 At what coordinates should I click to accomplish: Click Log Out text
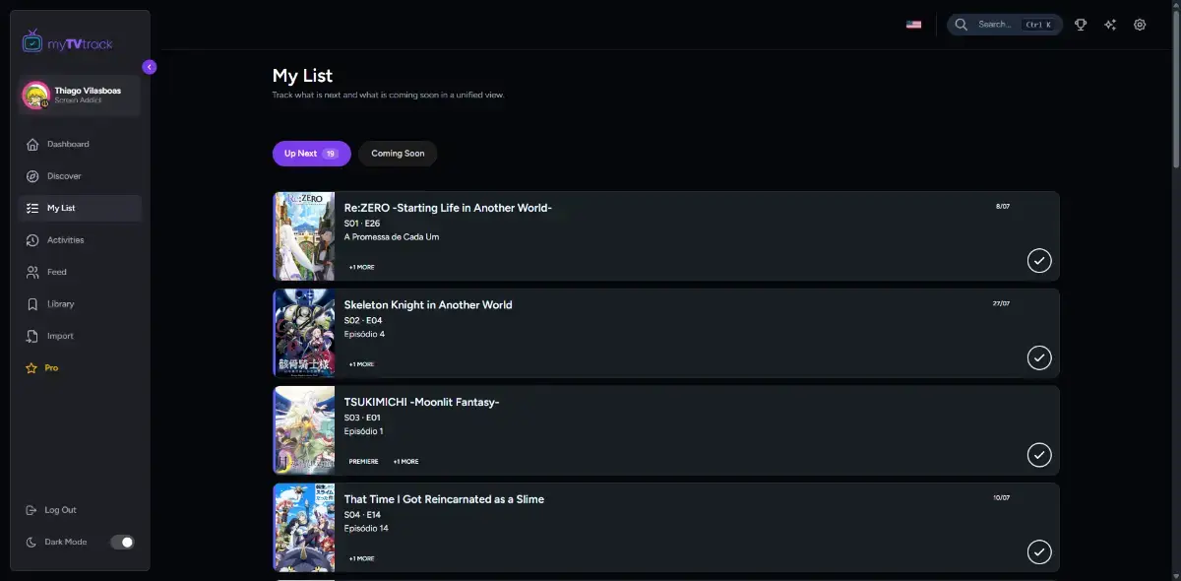coord(60,510)
